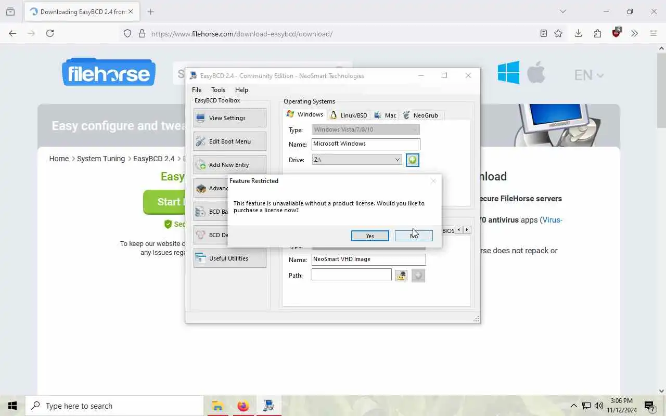Show hidden system tray icons

tap(573, 406)
